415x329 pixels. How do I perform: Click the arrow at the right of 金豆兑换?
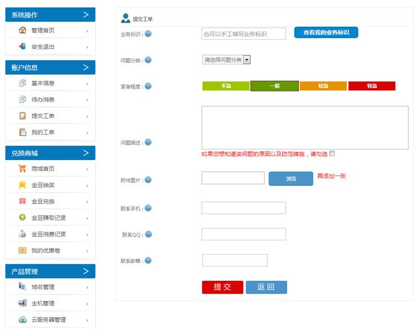[87, 202]
